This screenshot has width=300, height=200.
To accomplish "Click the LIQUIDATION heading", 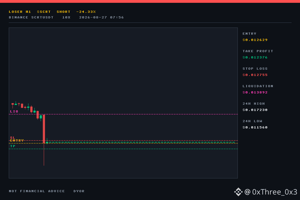I will [258, 86].
